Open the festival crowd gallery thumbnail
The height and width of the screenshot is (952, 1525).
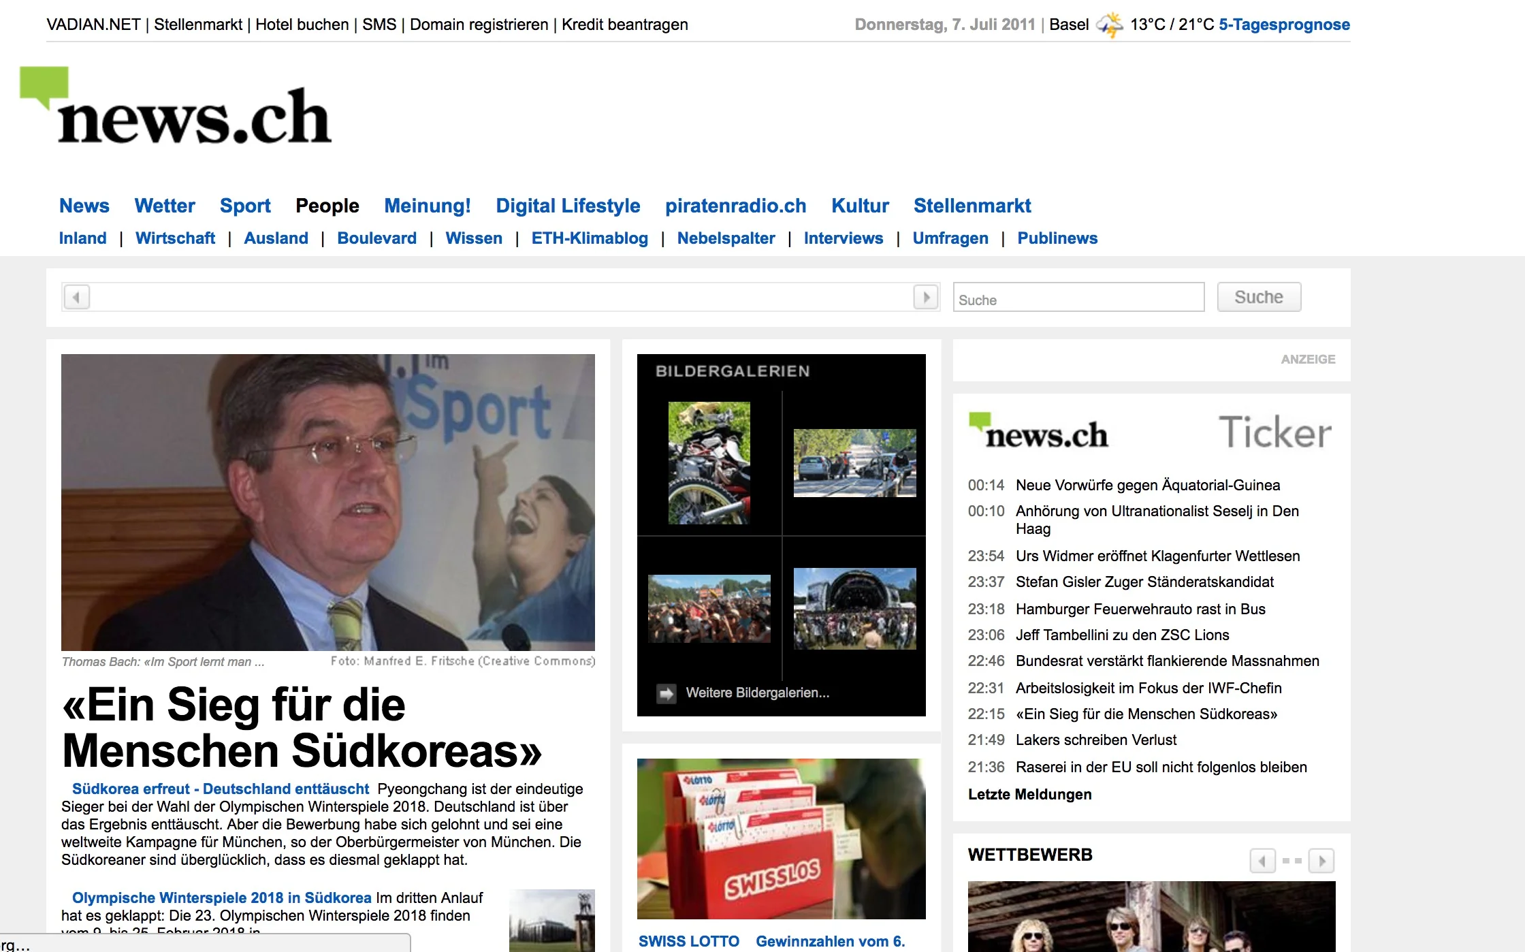tap(709, 609)
